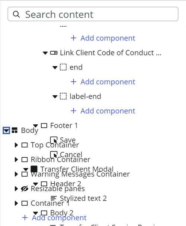Click Add component under label-end slot
This screenshot has height=226, width=186.
click(x=103, y=111)
